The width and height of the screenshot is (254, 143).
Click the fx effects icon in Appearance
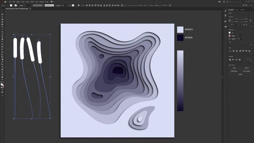click(x=230, y=43)
